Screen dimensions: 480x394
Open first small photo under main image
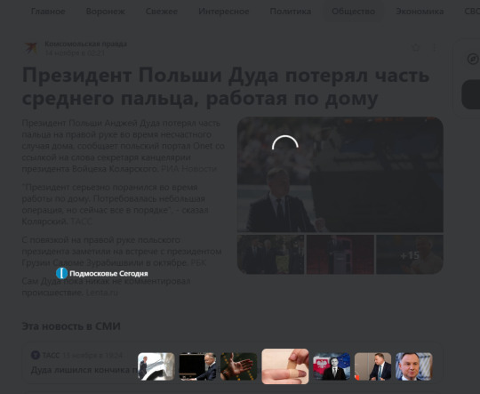pos(270,254)
